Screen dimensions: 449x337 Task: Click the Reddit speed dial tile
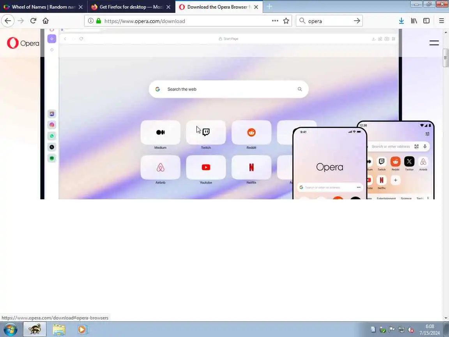coord(251,132)
